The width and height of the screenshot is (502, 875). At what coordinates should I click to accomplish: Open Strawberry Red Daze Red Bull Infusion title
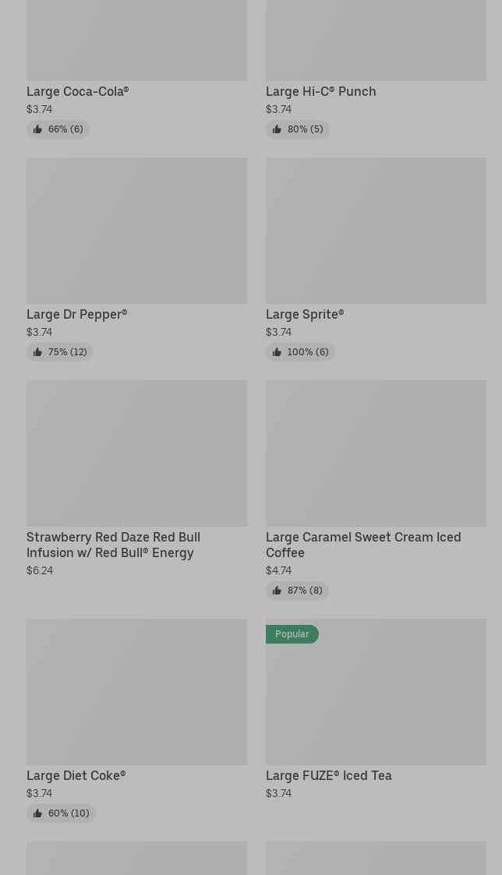pyautogui.click(x=113, y=545)
